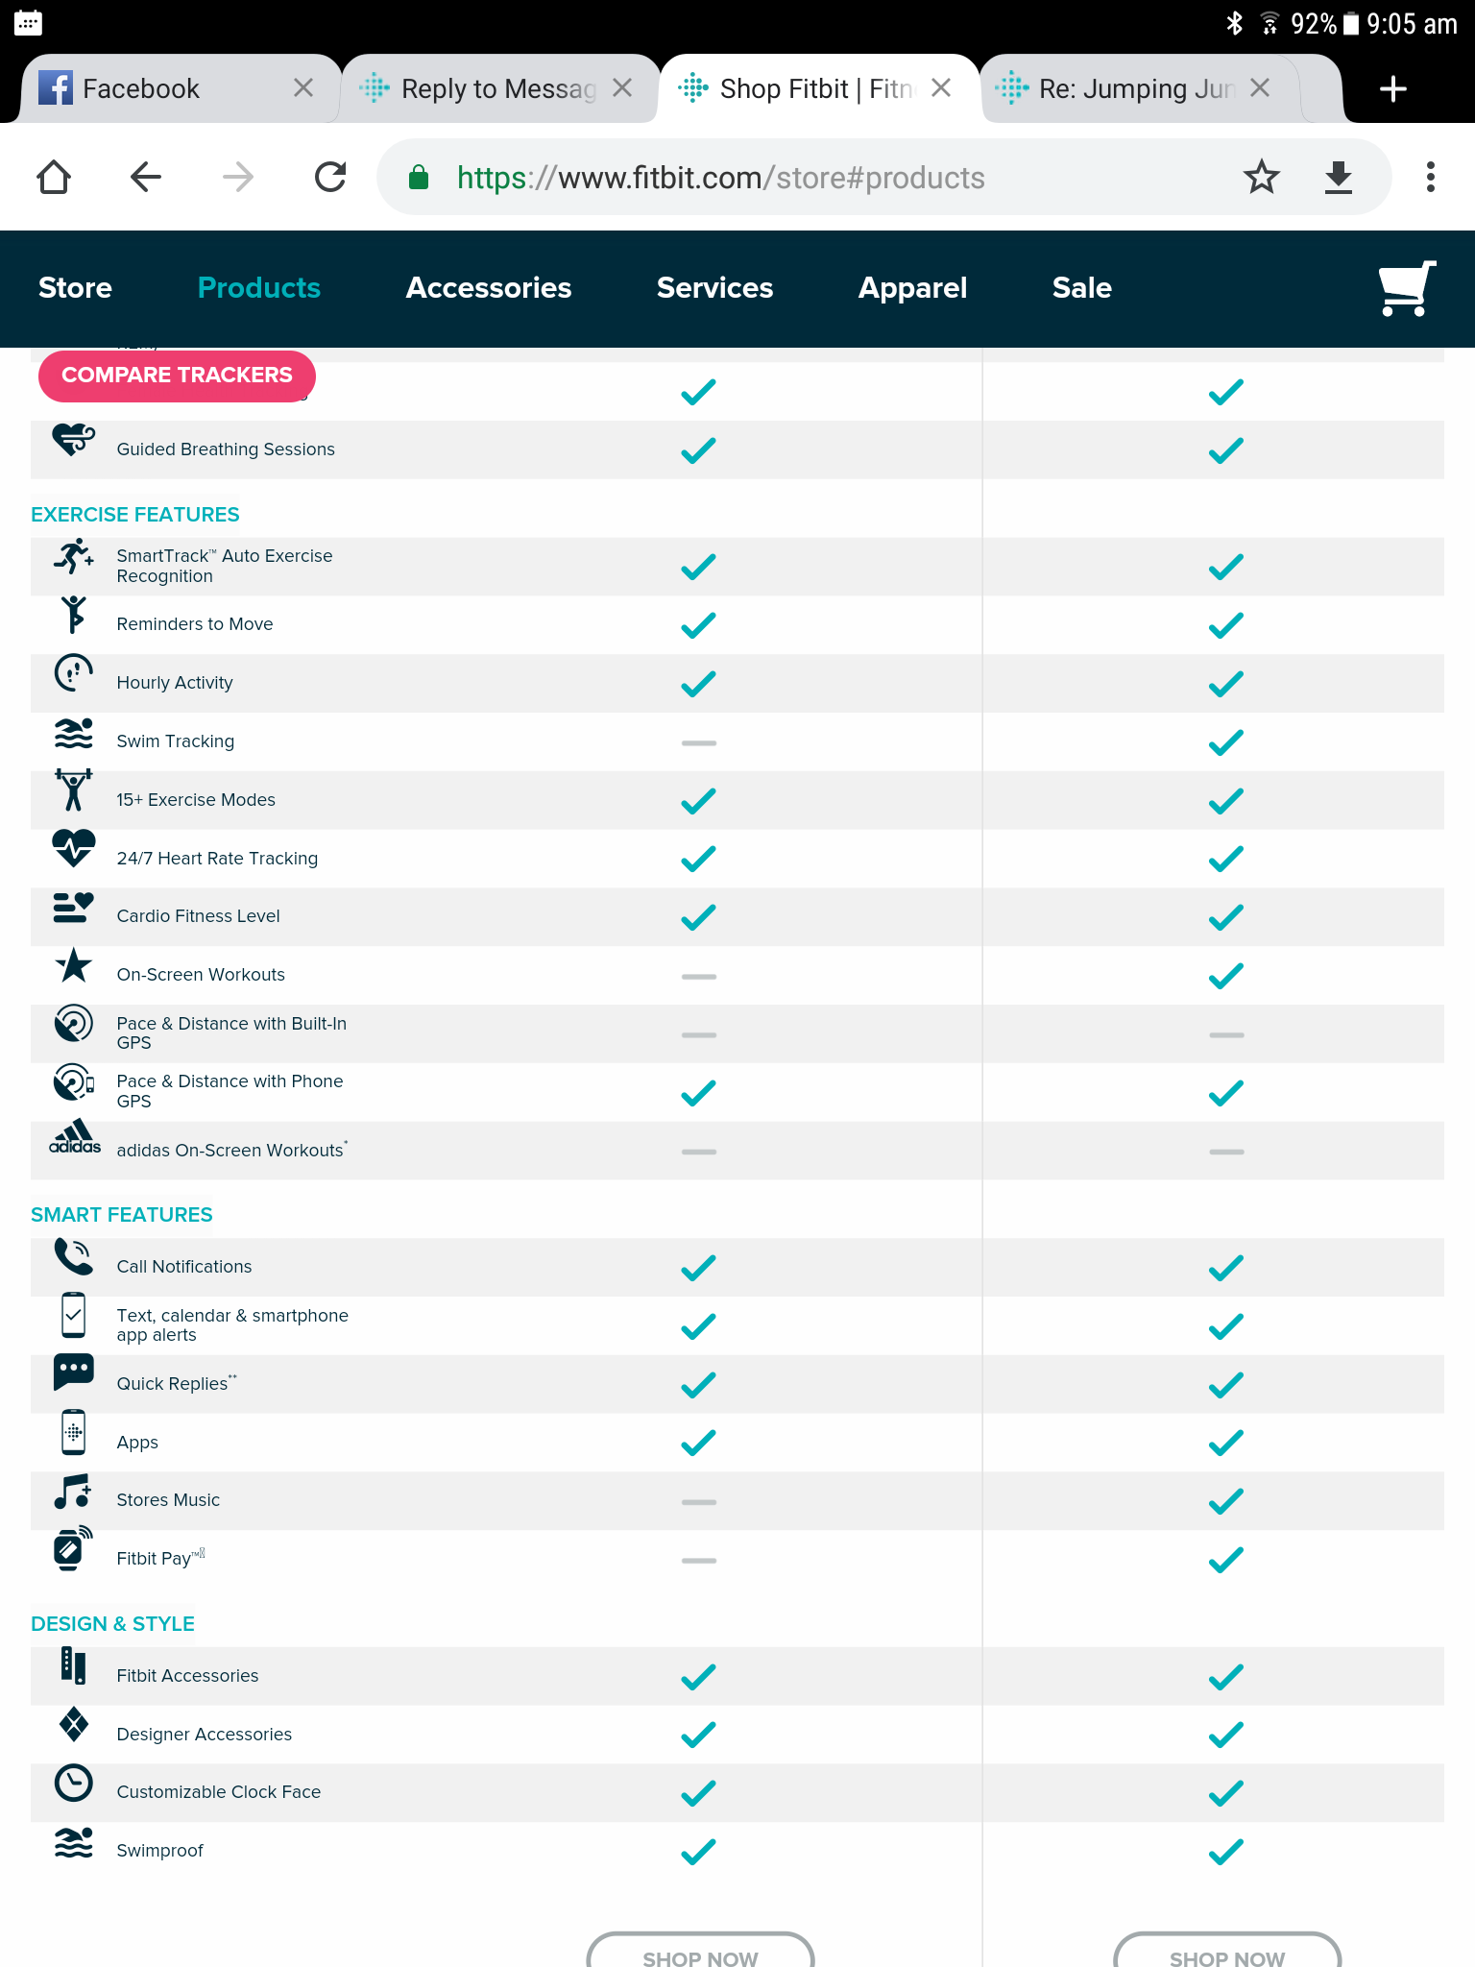Tap the Swim Tracking swimmer icon
Image resolution: width=1475 pixels, height=1967 pixels.
coord(74,735)
